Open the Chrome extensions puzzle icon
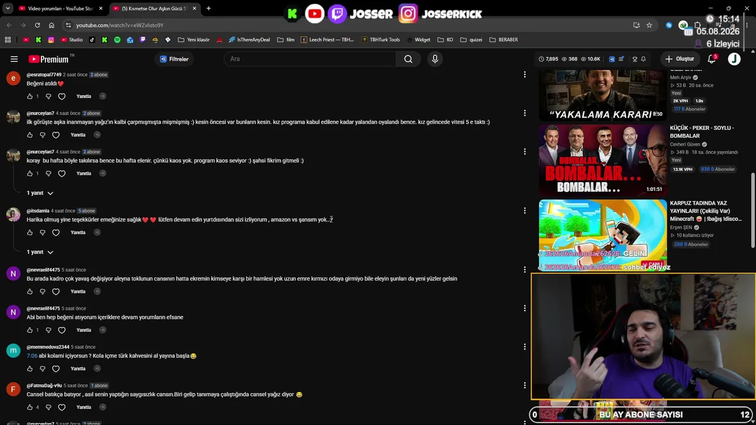 click(x=698, y=25)
